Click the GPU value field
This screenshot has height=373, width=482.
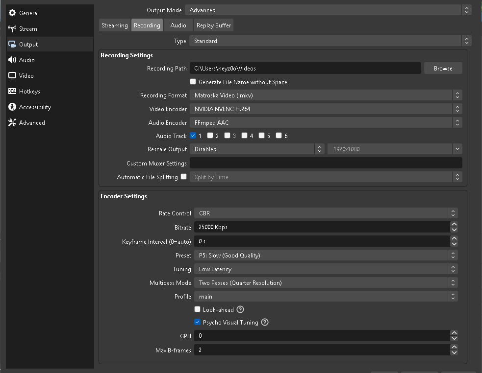tap(322, 335)
